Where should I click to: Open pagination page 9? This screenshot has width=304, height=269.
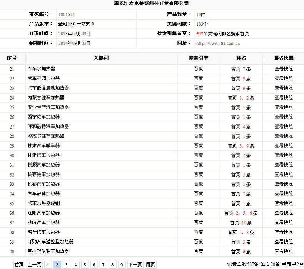pos(122,264)
